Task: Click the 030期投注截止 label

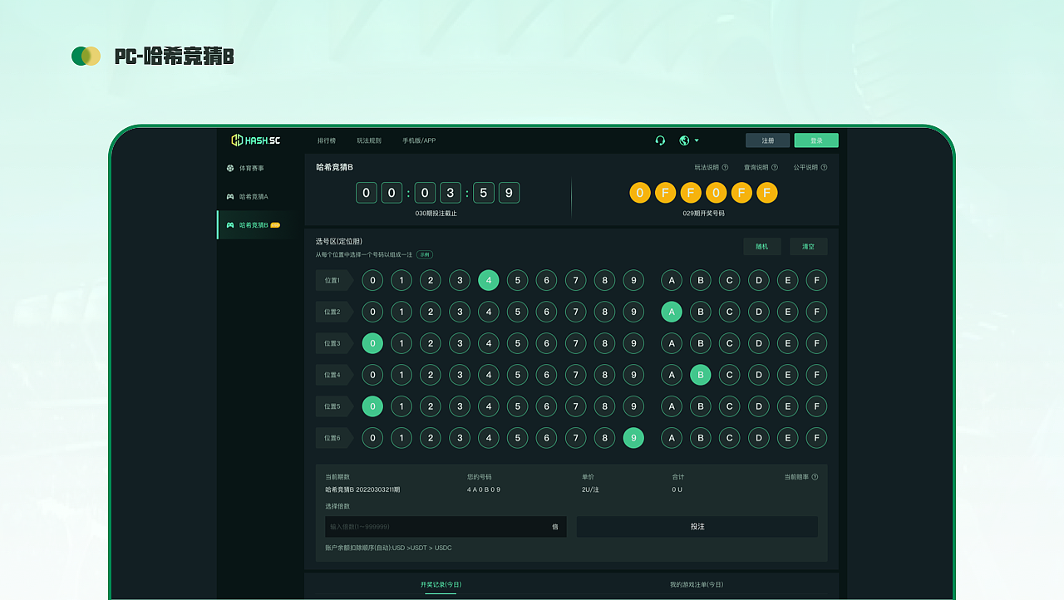Action: coord(436,214)
